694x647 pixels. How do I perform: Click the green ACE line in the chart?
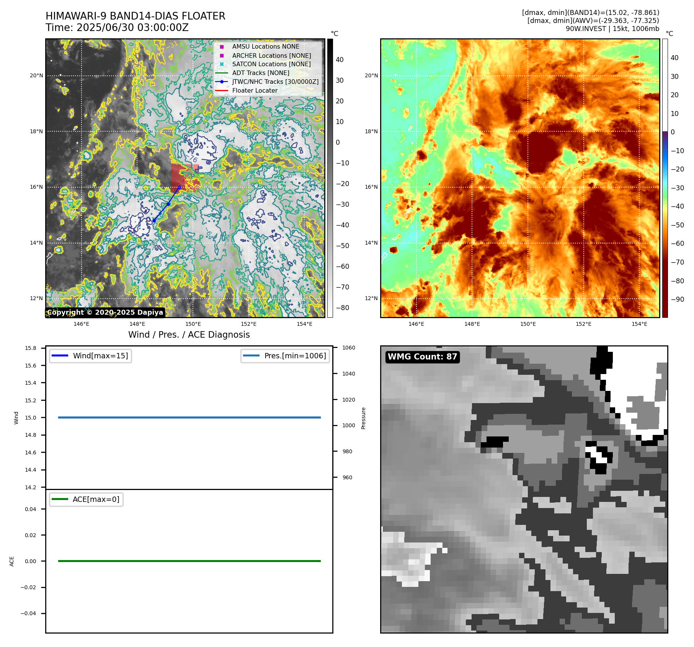pyautogui.click(x=189, y=561)
